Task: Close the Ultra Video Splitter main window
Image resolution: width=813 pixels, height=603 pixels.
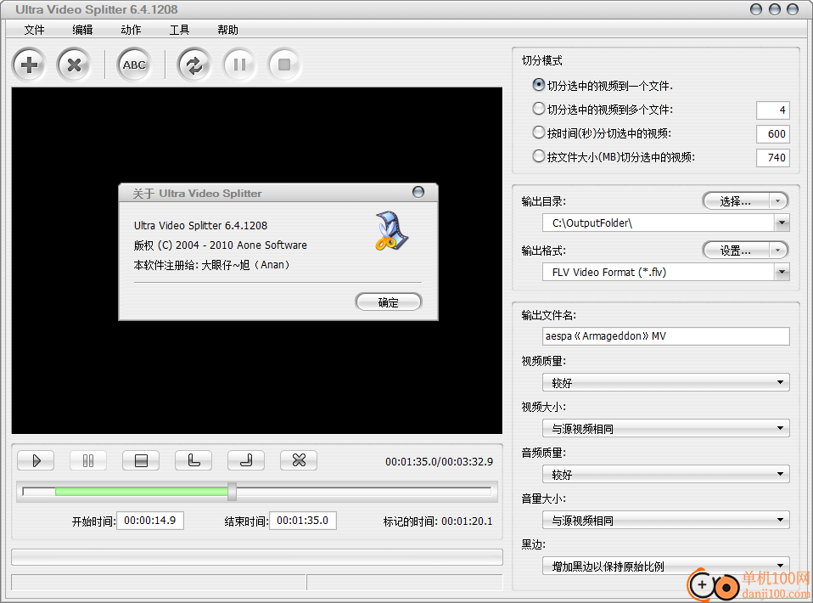Action: (x=793, y=8)
